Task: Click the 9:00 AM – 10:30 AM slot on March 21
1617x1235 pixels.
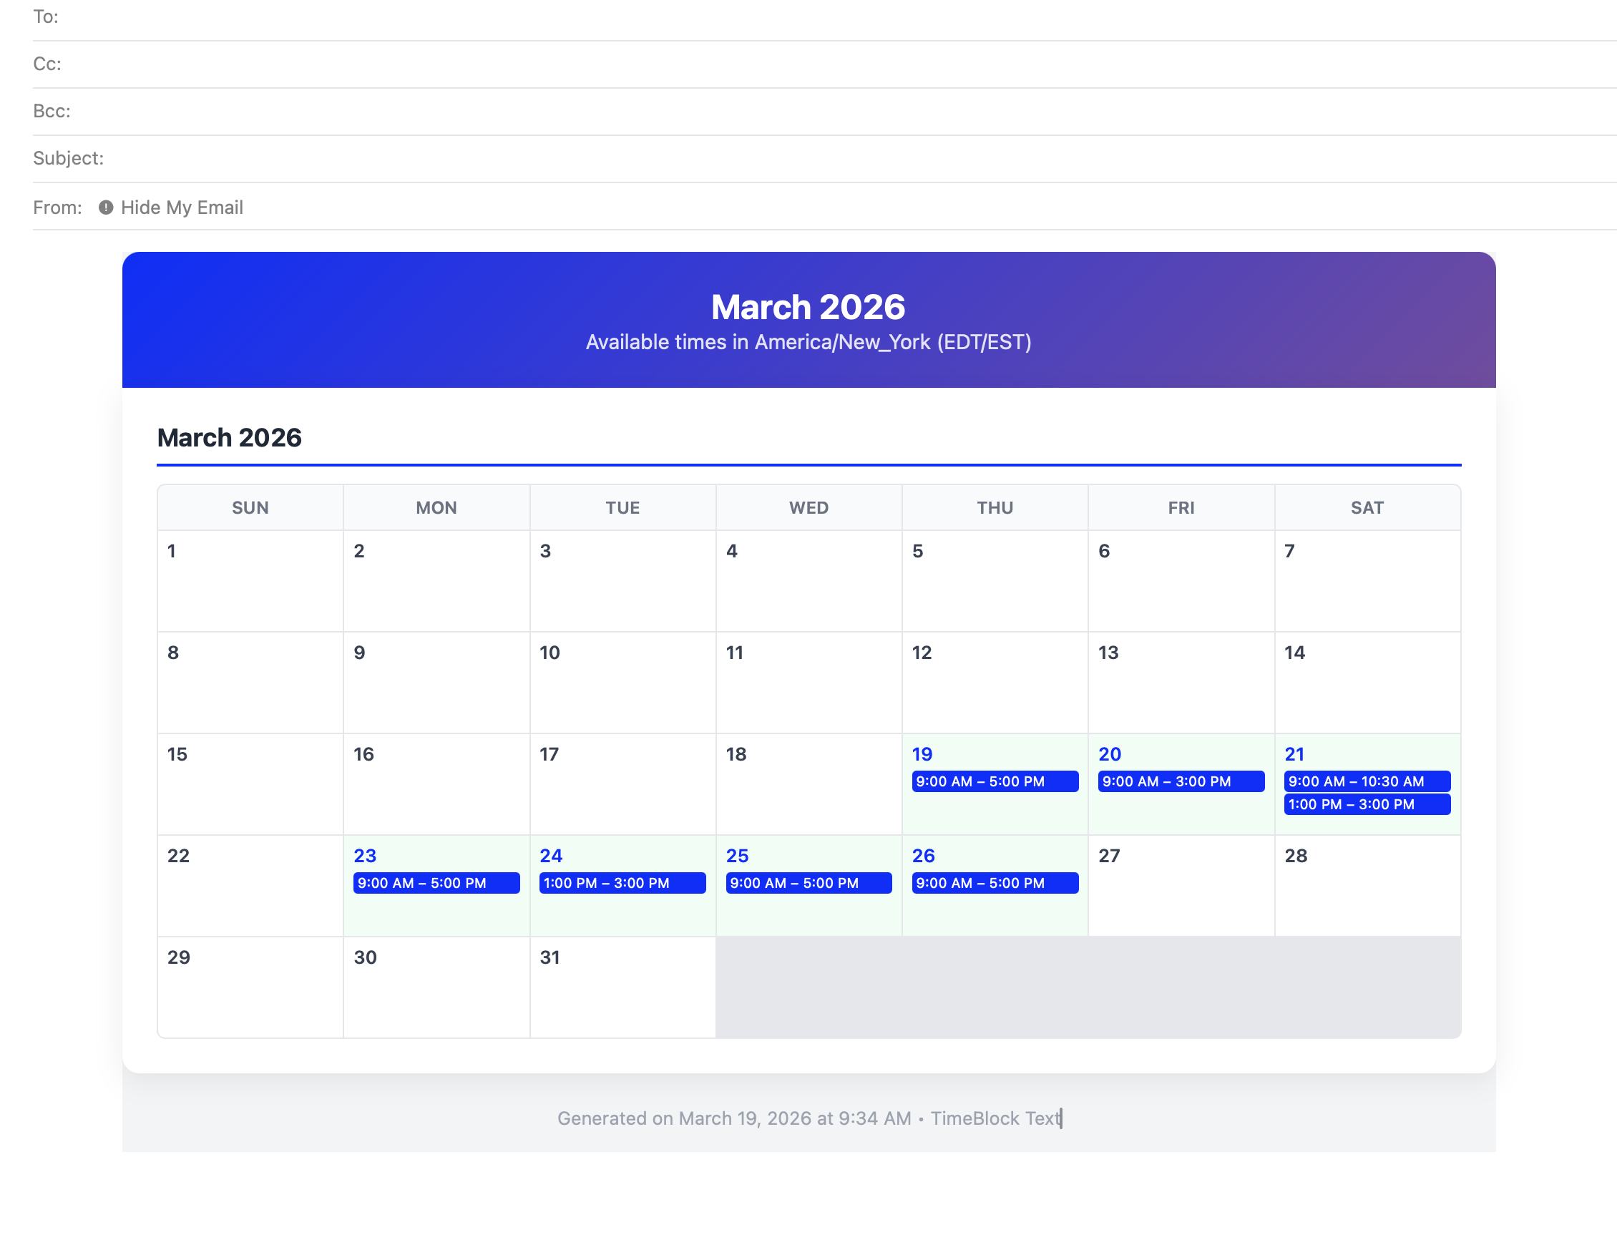Action: (1367, 781)
